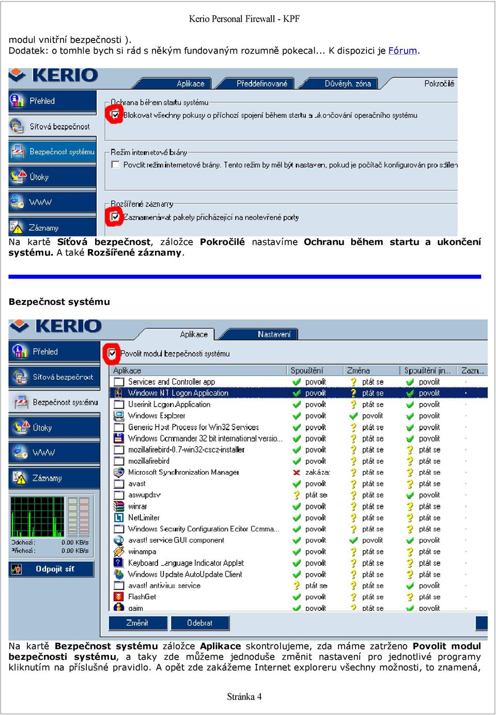The width and height of the screenshot is (496, 715).
Task: Sort by the Změna column header
Action: pyautogui.click(x=372, y=370)
